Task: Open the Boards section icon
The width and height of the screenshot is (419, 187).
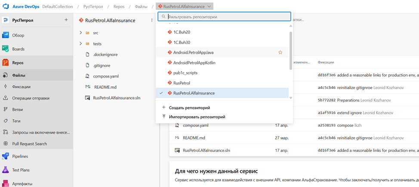Action: click(6, 49)
